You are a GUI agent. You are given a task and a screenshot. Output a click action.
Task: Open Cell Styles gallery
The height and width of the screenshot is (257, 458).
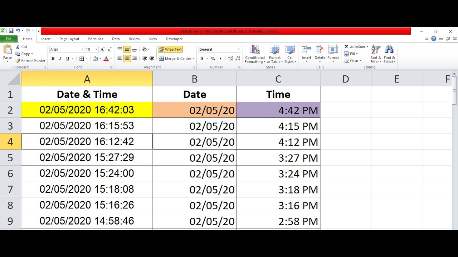[290, 54]
